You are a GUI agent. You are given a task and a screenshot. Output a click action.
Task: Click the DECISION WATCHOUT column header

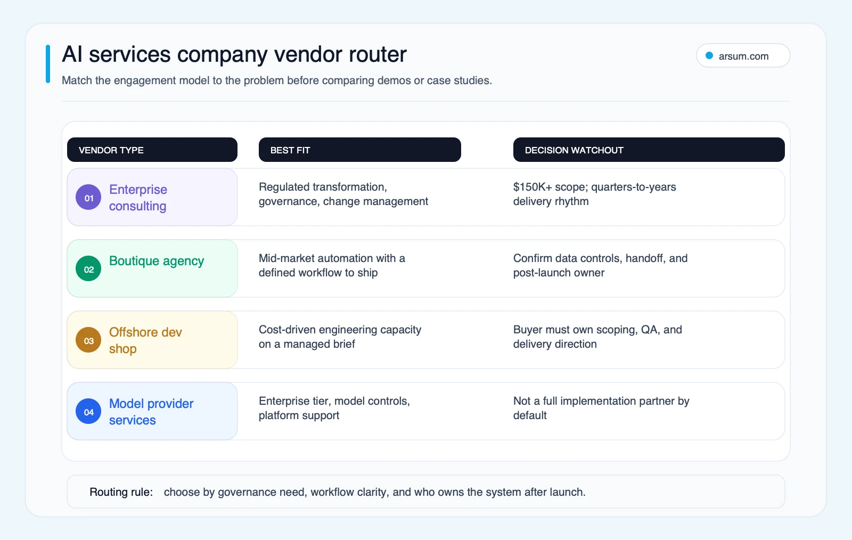649,150
